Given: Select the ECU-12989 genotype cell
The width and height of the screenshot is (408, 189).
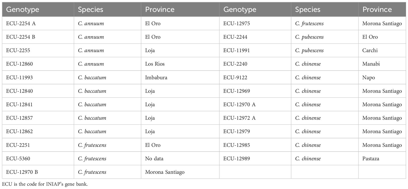Looking at the screenshot, I should point(255,159).
